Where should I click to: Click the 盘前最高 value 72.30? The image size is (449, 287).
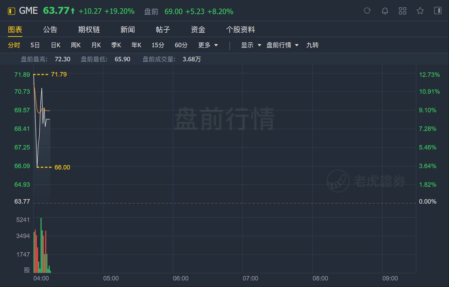click(x=62, y=59)
